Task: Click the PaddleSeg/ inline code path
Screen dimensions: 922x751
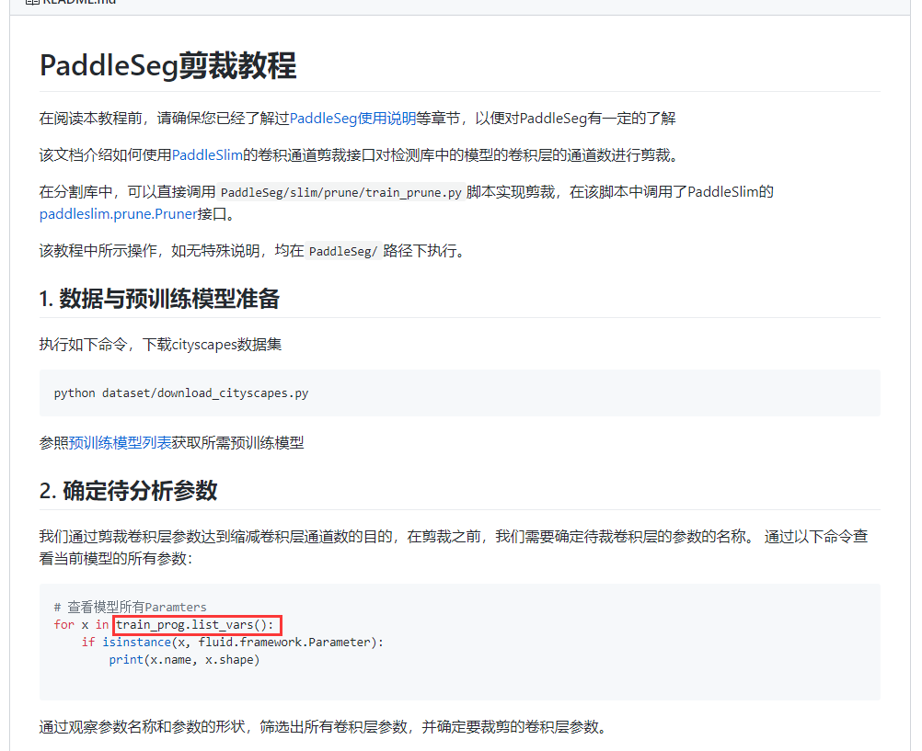Action: coord(343,251)
